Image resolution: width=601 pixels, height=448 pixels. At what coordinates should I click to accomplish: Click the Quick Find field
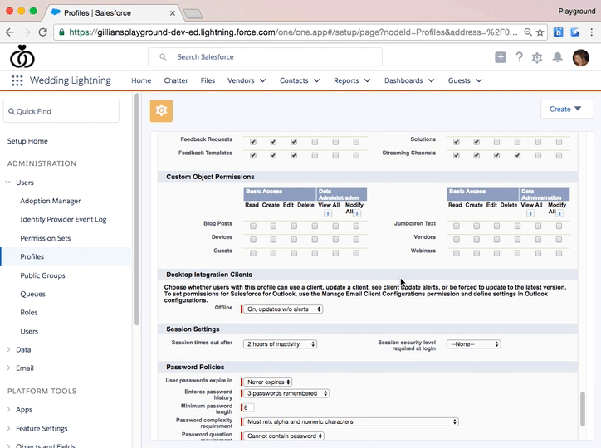click(61, 111)
